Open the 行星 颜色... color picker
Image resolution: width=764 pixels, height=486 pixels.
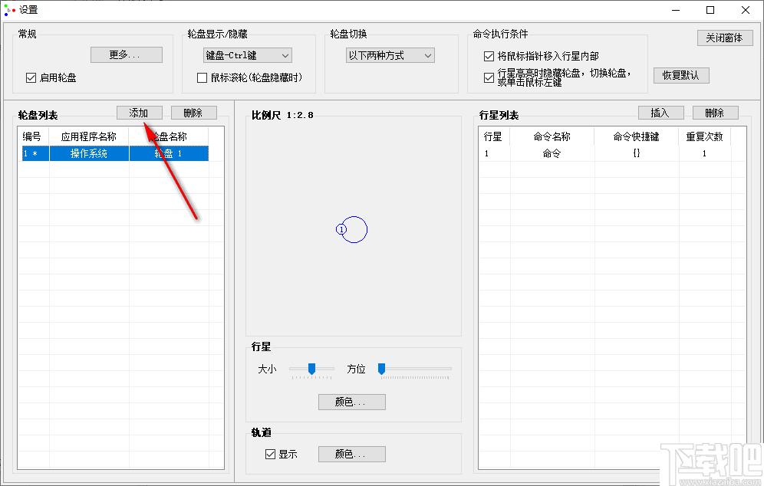[352, 402]
